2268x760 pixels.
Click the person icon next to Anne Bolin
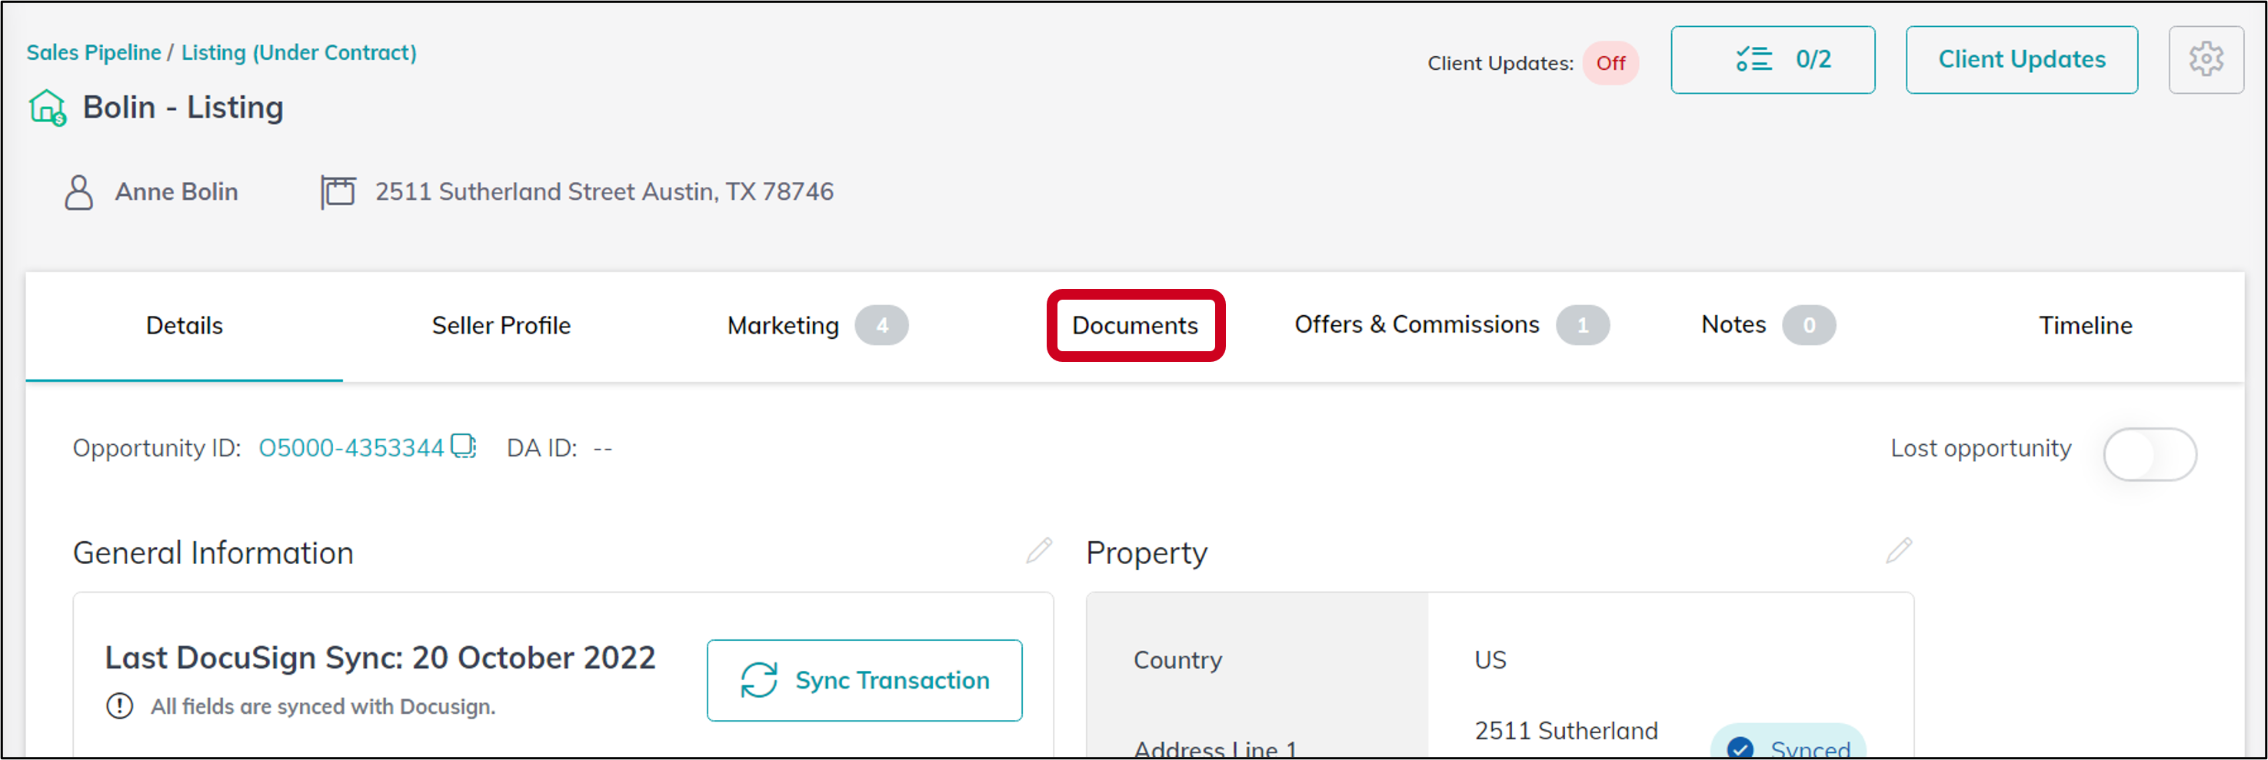click(x=78, y=192)
